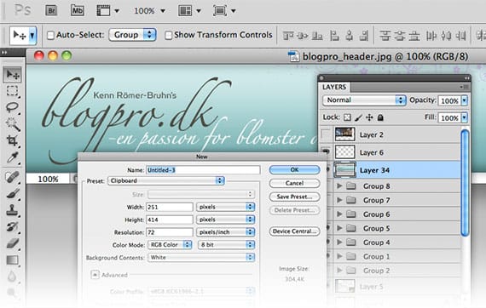Click the Width field showing 251
The image size is (486, 308).
[170, 207]
